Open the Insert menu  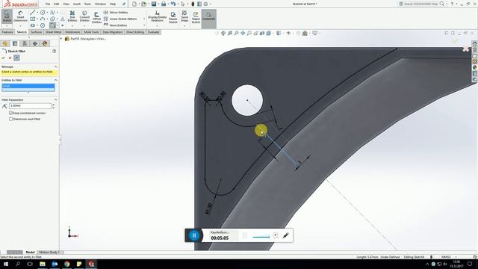(x=77, y=4)
